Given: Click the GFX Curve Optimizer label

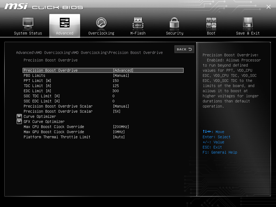Looking at the screenshot, I should point(44,122).
